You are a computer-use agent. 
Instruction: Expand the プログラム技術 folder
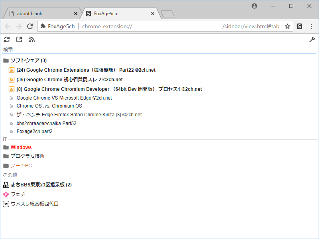(x=27, y=156)
